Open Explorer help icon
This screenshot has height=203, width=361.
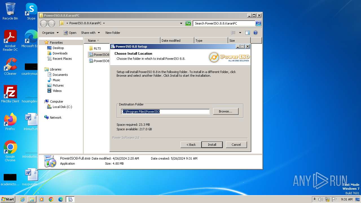[256, 33]
